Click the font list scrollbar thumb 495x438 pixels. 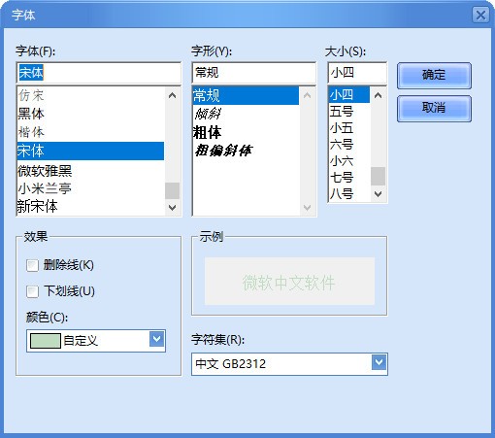(x=172, y=190)
